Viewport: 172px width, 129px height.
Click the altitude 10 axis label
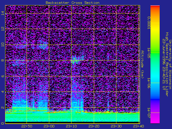pyautogui.click(x=3, y=45)
